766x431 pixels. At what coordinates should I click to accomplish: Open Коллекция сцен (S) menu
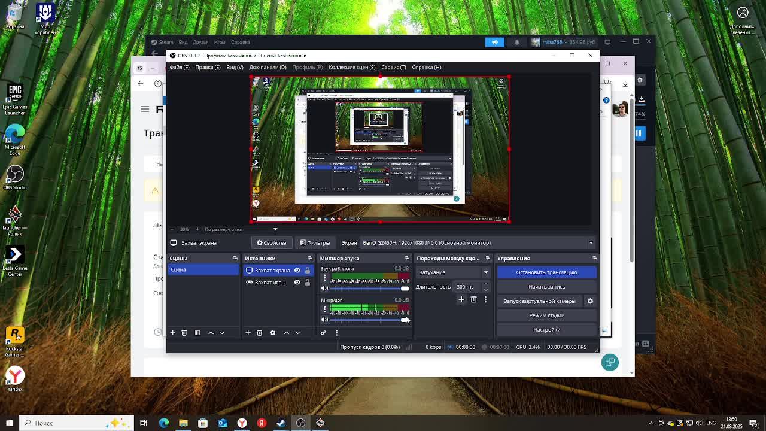(352, 67)
